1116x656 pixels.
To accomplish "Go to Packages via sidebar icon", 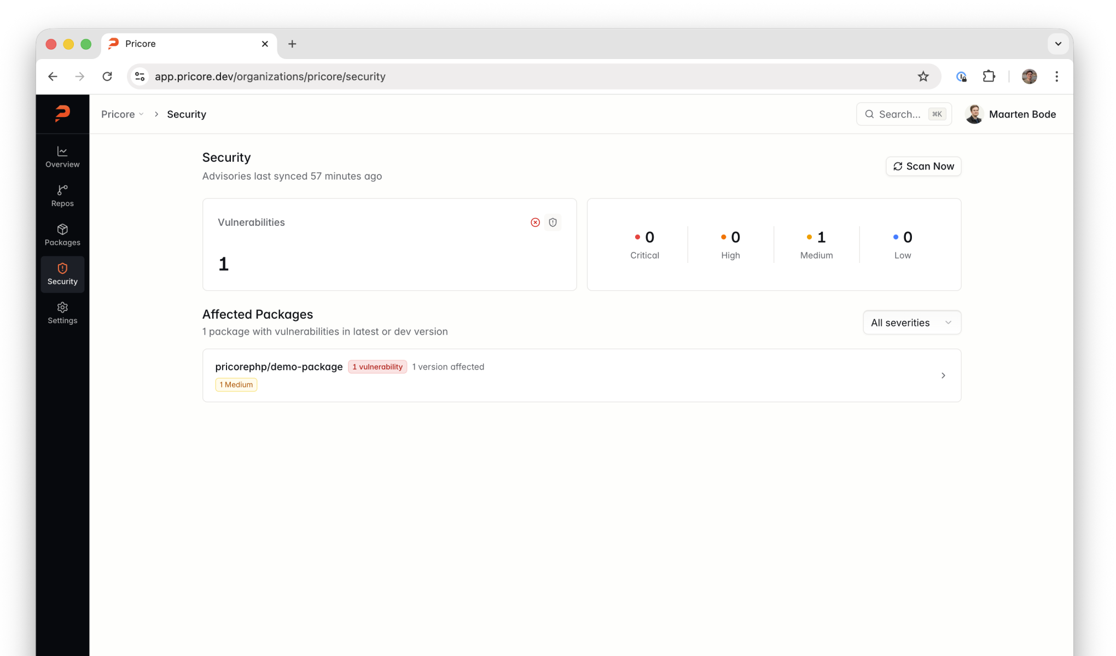I will coord(62,235).
